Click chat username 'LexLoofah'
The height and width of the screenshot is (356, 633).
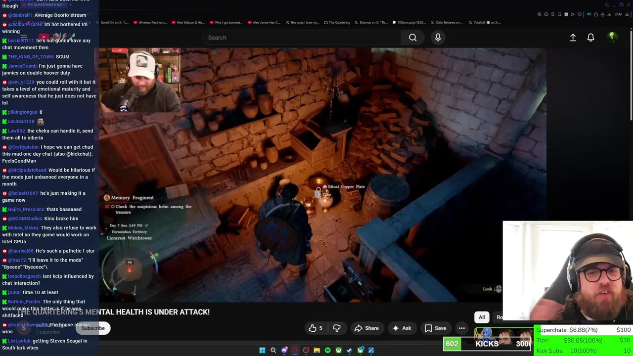pos(19,341)
